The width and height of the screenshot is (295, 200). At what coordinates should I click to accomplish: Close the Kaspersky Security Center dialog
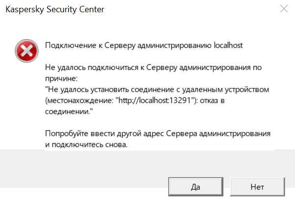pos(284,9)
